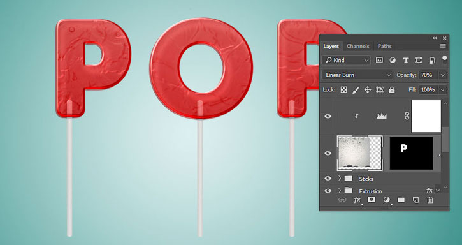Click the fx badge on Extrusion group
The image size is (462, 245).
click(x=430, y=190)
